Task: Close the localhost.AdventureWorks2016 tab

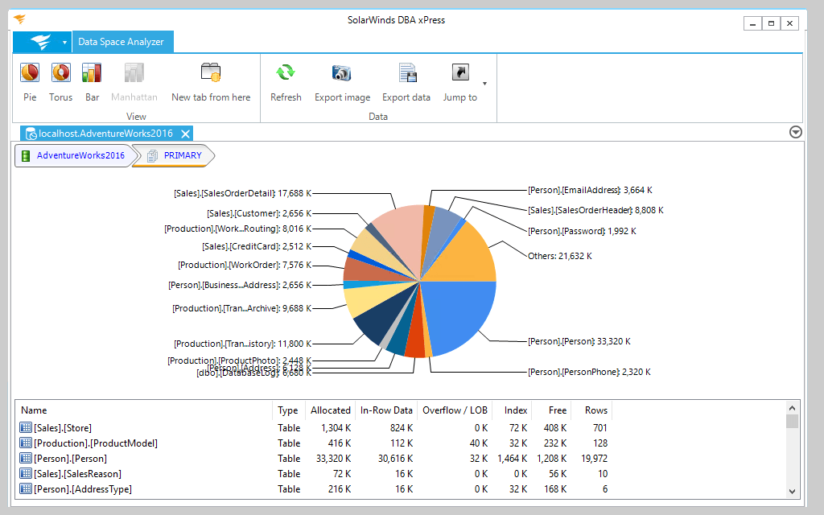Action: [186, 134]
